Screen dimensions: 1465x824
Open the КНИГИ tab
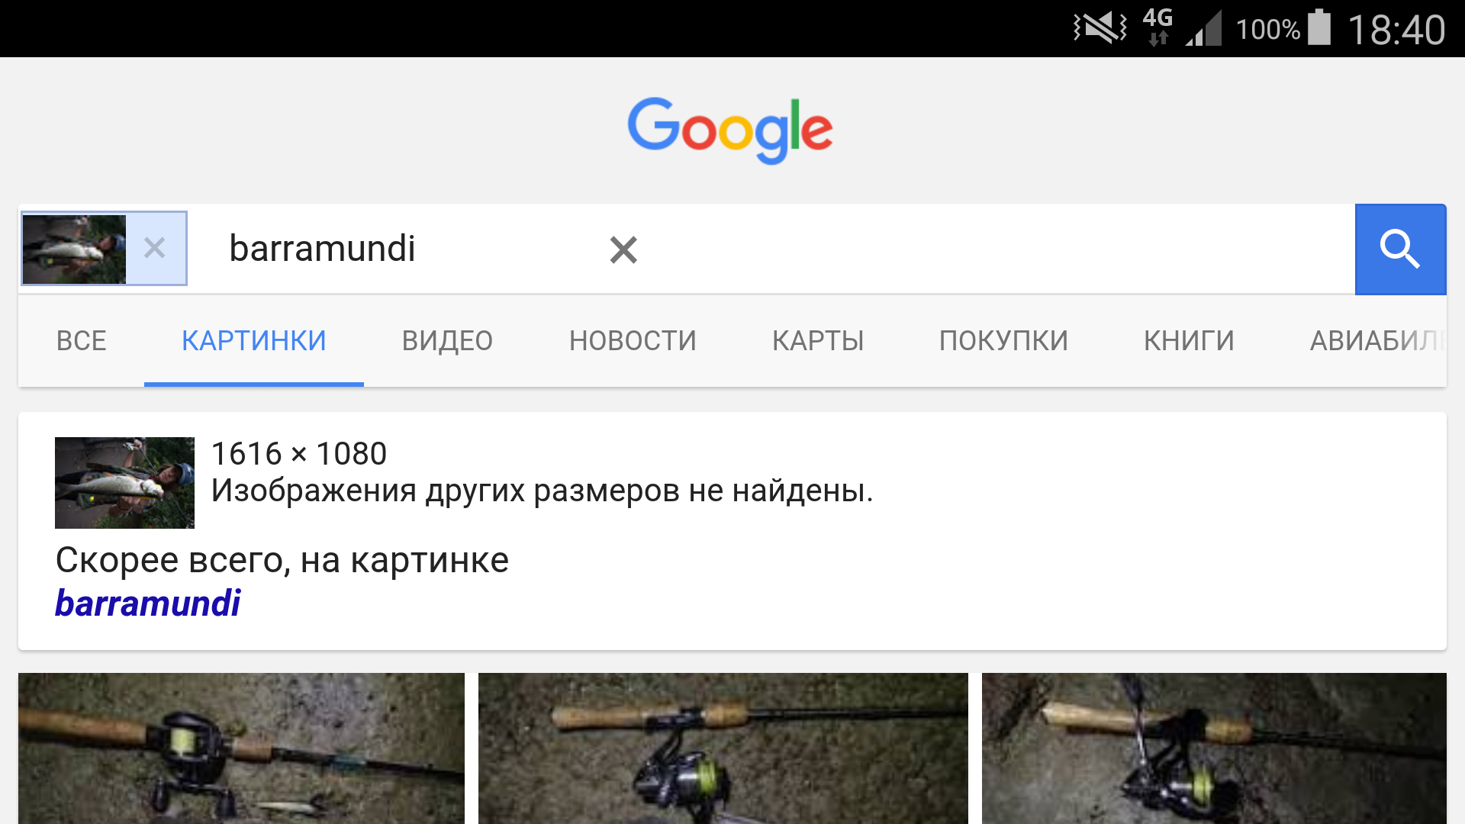tap(1189, 341)
